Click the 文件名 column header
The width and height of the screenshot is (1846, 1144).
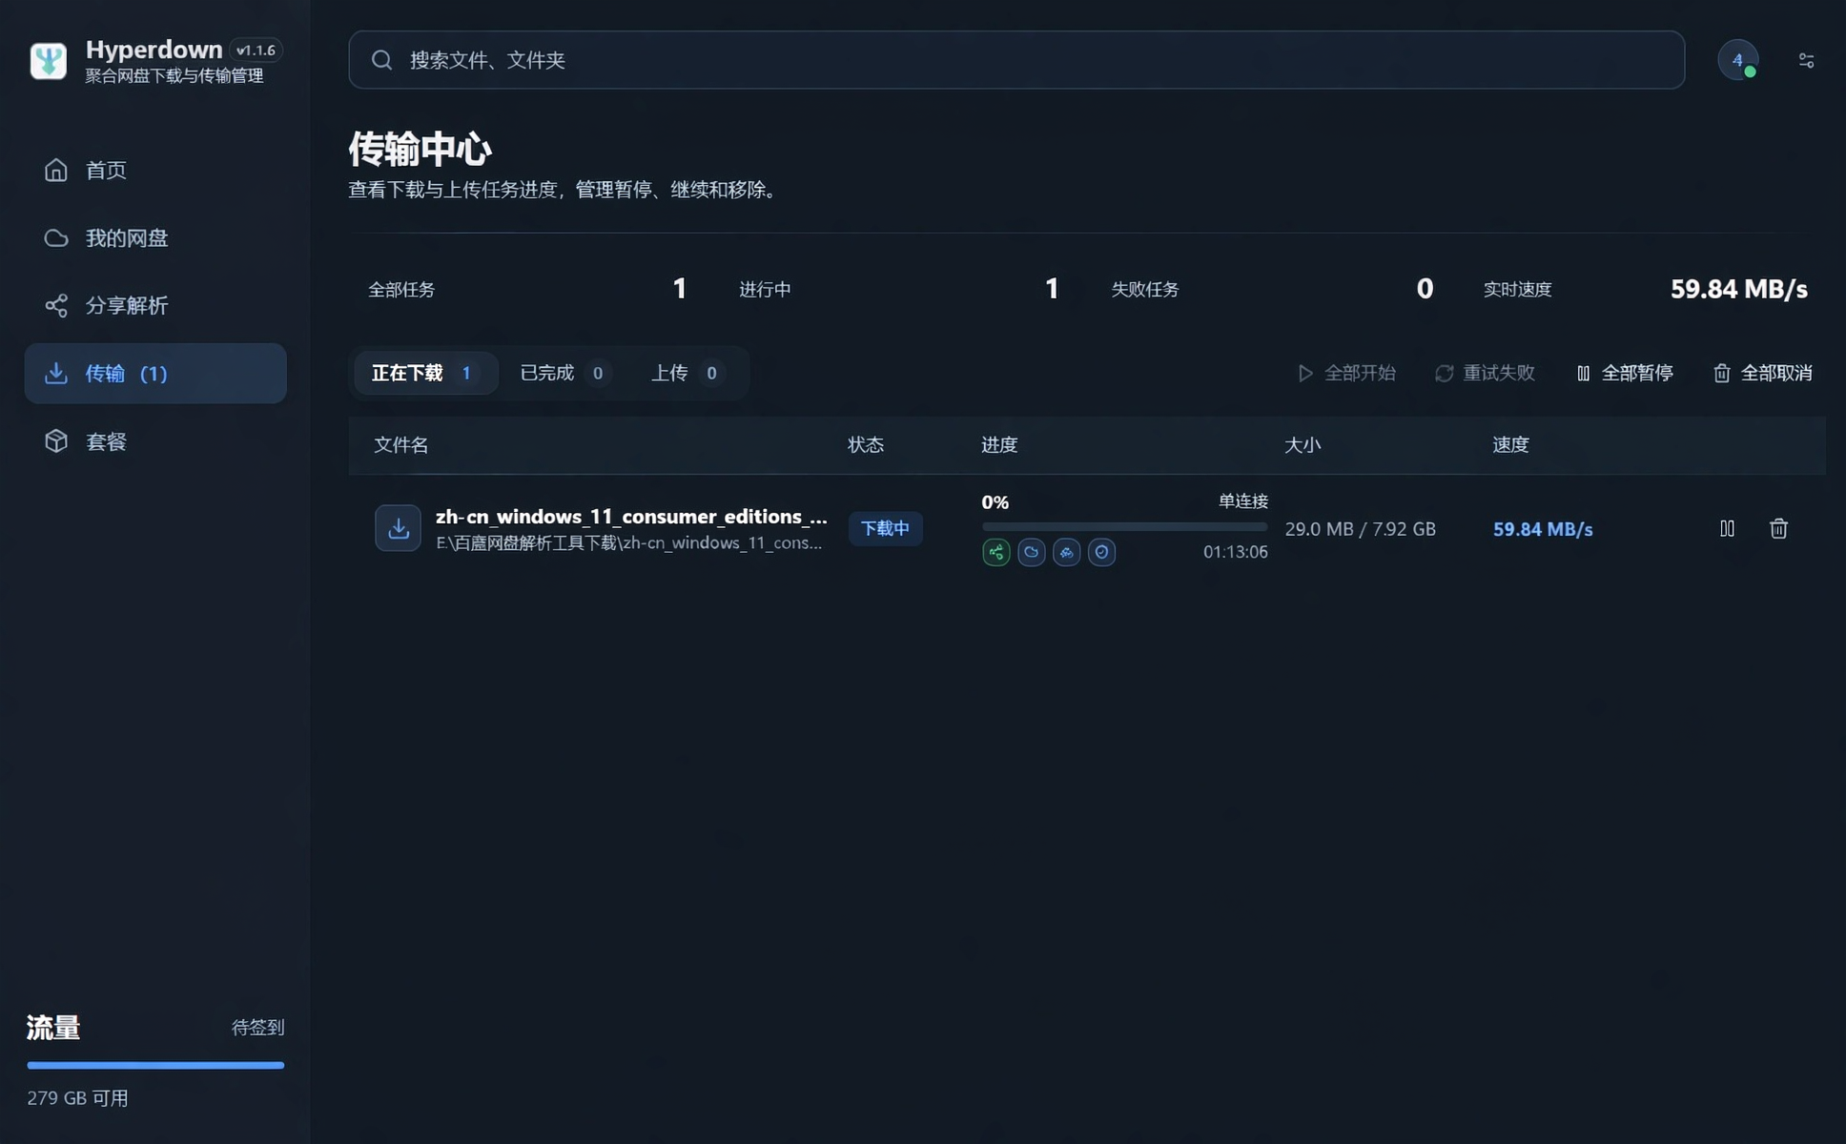point(400,445)
